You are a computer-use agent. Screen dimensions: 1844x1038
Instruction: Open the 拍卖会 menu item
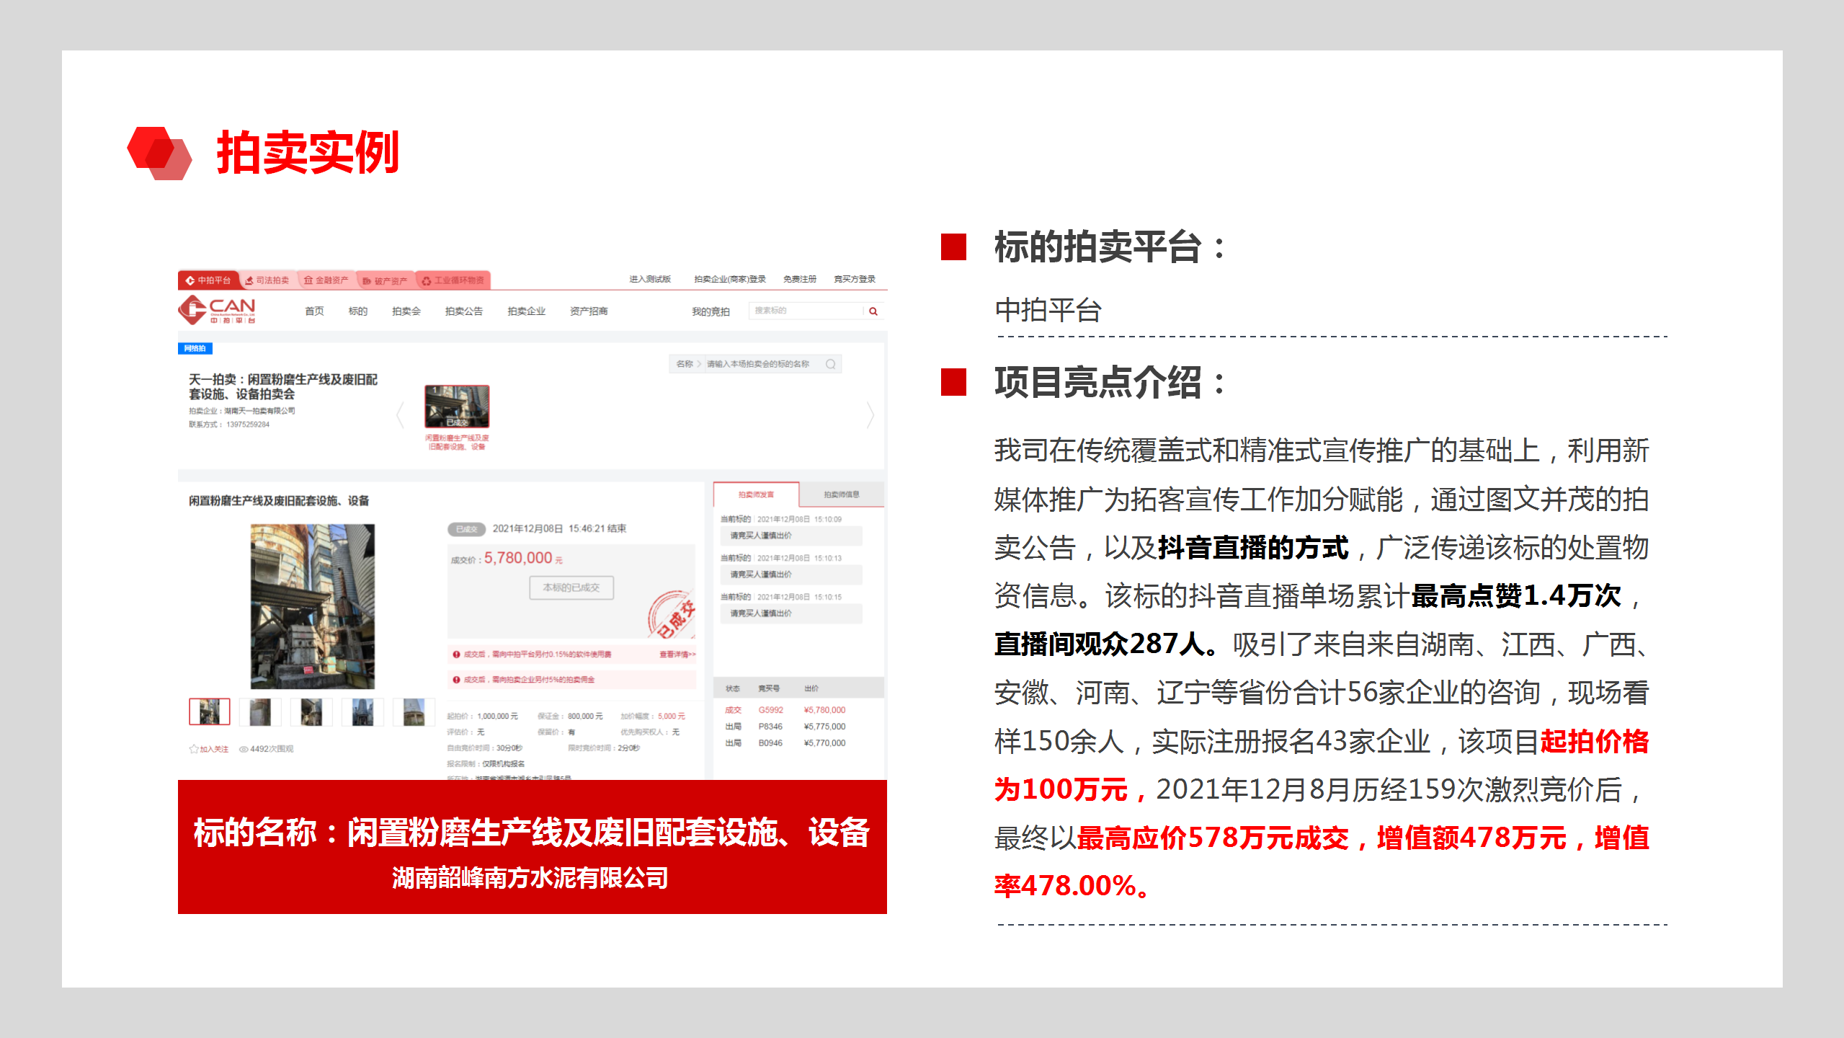406,311
